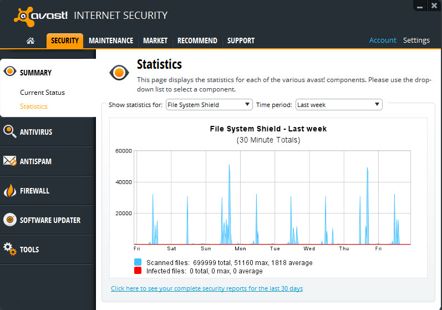The image size is (442, 310).
Task: Click the Mon label on chart axis
Action: (x=240, y=248)
